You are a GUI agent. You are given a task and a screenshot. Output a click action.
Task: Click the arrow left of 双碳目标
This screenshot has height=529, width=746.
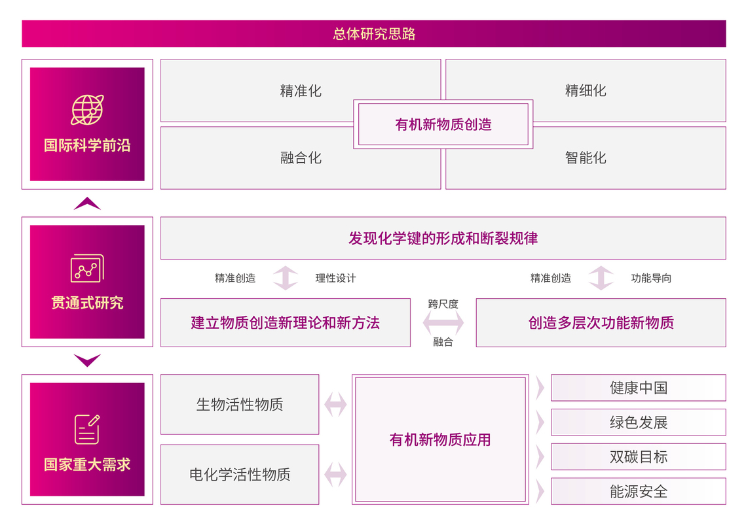[540, 457]
